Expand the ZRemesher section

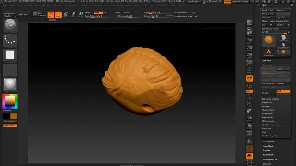coord(268,121)
